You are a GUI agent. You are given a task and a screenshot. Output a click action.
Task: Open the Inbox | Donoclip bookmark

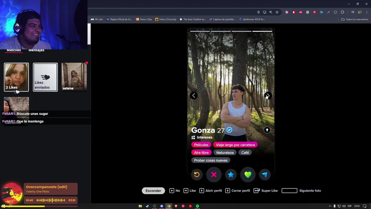[x=166, y=19]
